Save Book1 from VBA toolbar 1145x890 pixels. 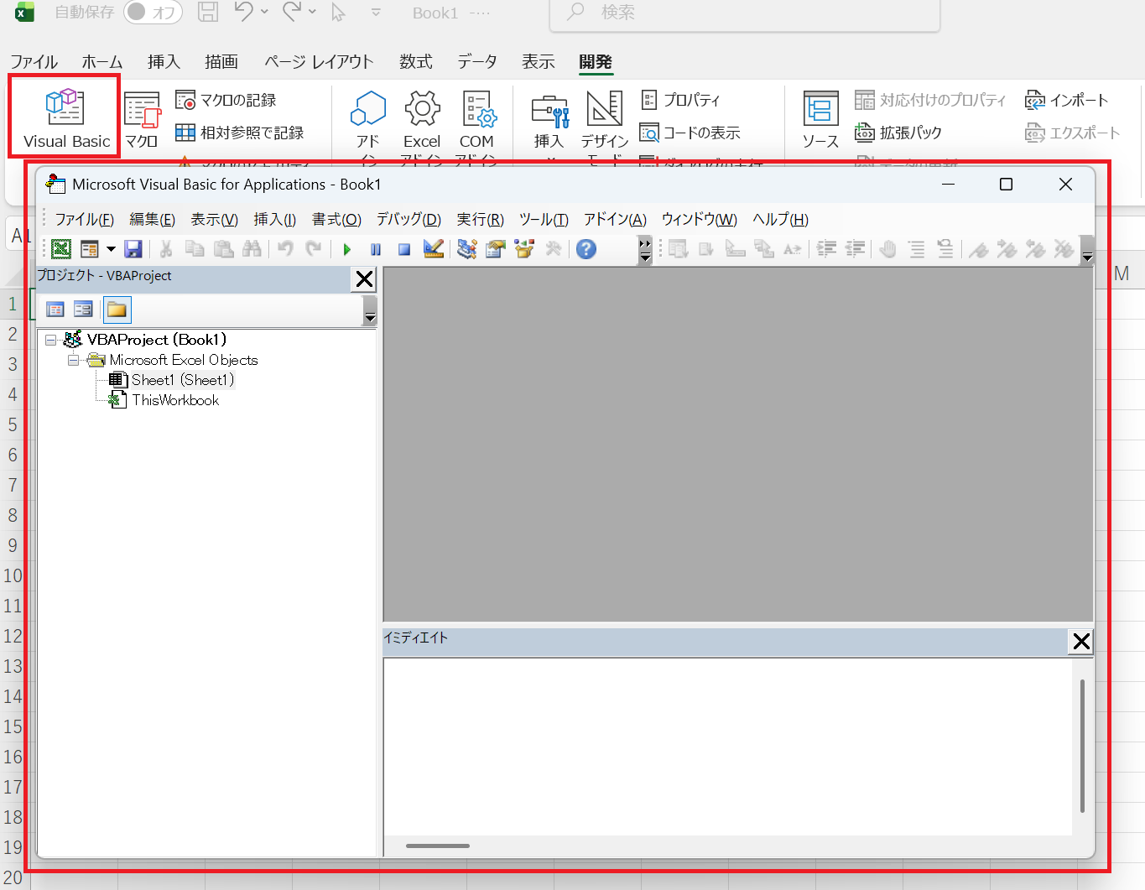(x=133, y=249)
